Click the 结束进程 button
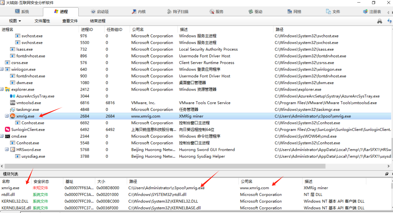 coord(98,21)
